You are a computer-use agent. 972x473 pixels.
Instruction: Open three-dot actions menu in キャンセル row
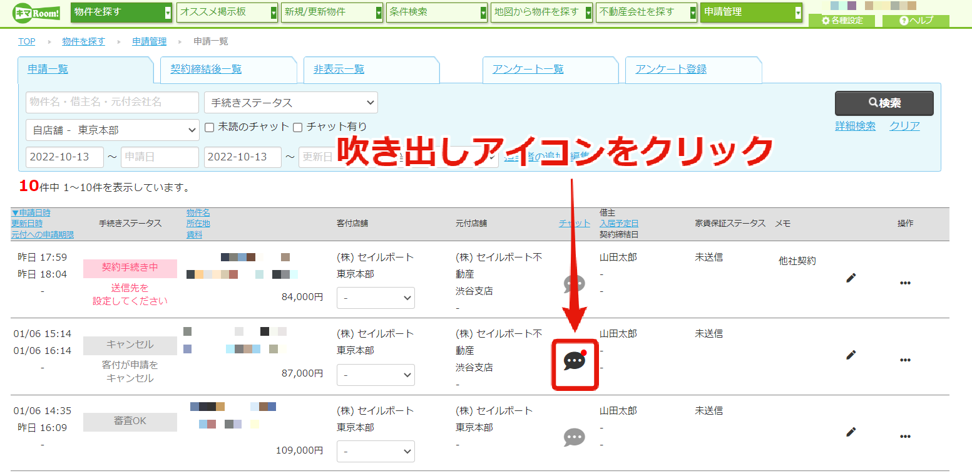[x=905, y=360]
